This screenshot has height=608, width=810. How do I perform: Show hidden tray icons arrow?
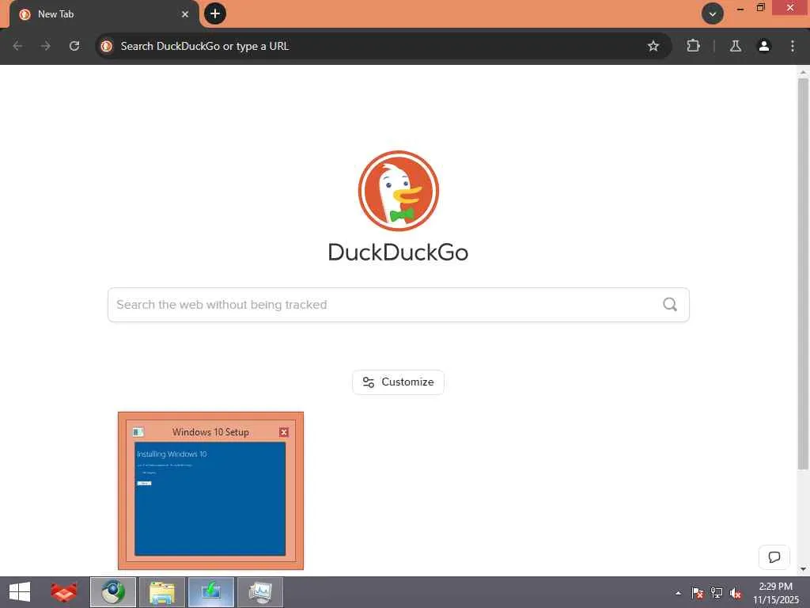pos(678,593)
